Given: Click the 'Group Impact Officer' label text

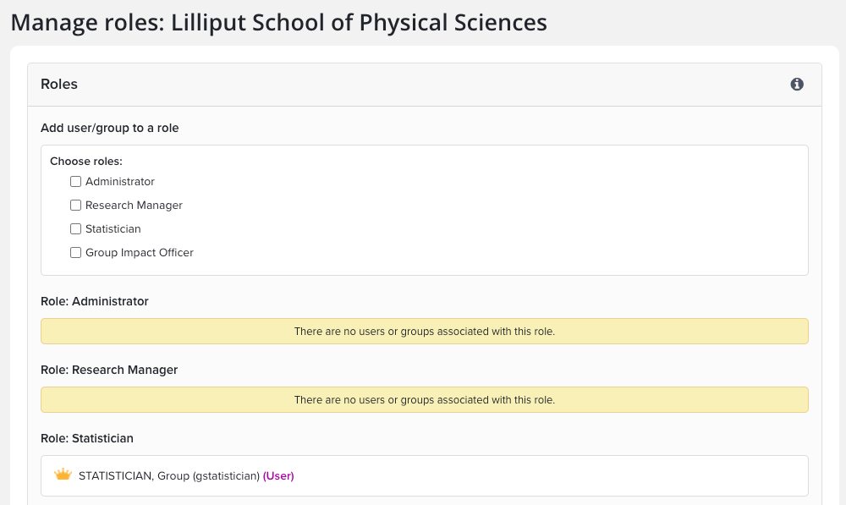Looking at the screenshot, I should (x=140, y=253).
